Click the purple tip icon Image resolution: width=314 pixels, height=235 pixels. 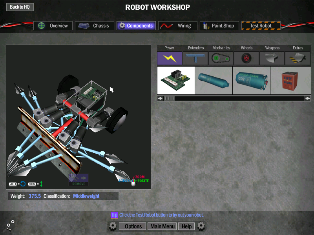coord(114,215)
